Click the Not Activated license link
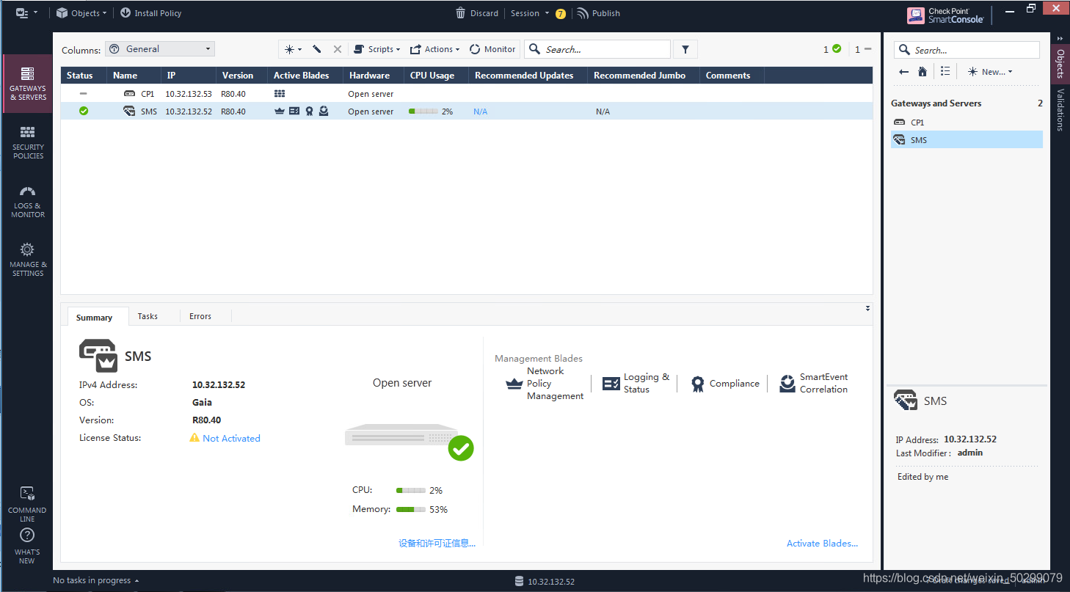The height and width of the screenshot is (592, 1070). click(x=231, y=438)
